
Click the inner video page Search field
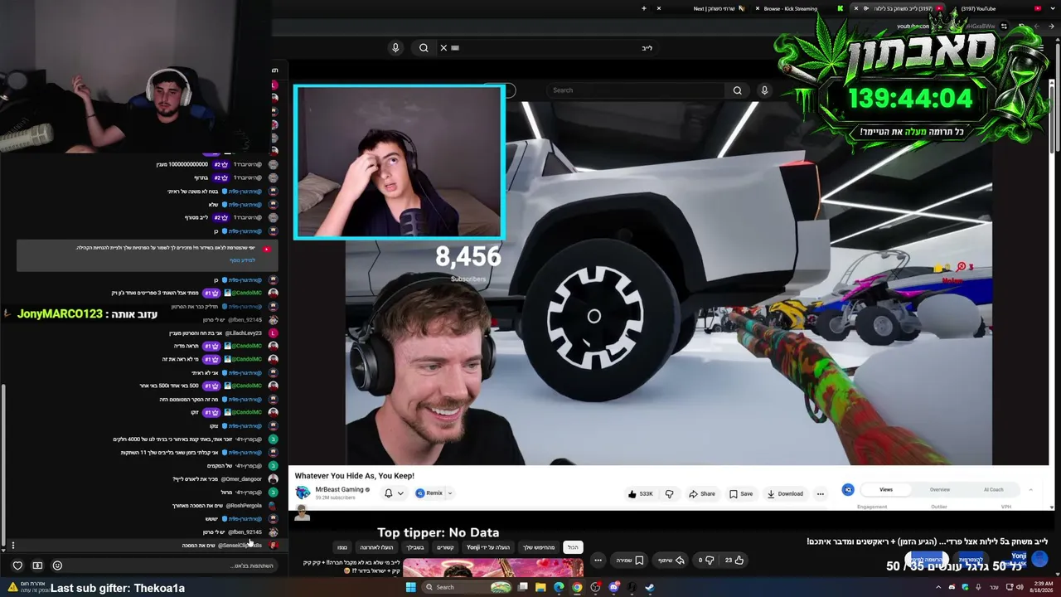pos(636,90)
